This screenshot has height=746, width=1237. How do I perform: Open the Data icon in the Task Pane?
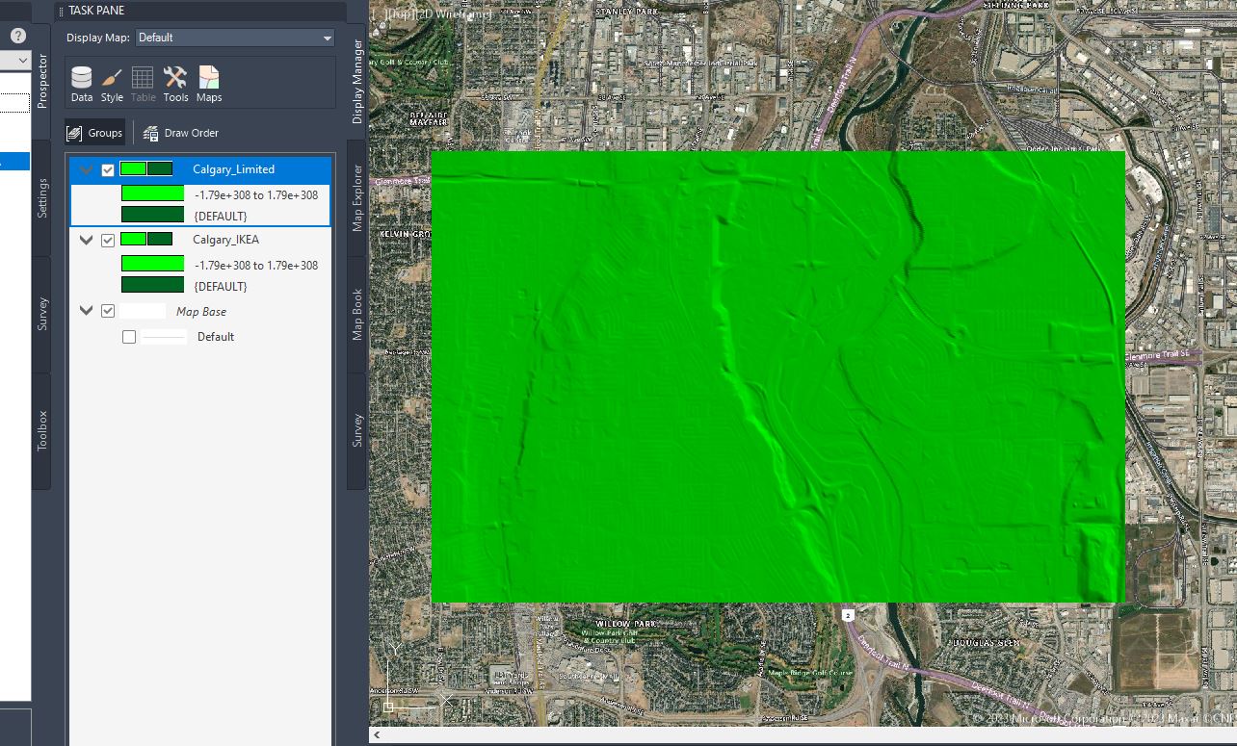click(x=81, y=79)
